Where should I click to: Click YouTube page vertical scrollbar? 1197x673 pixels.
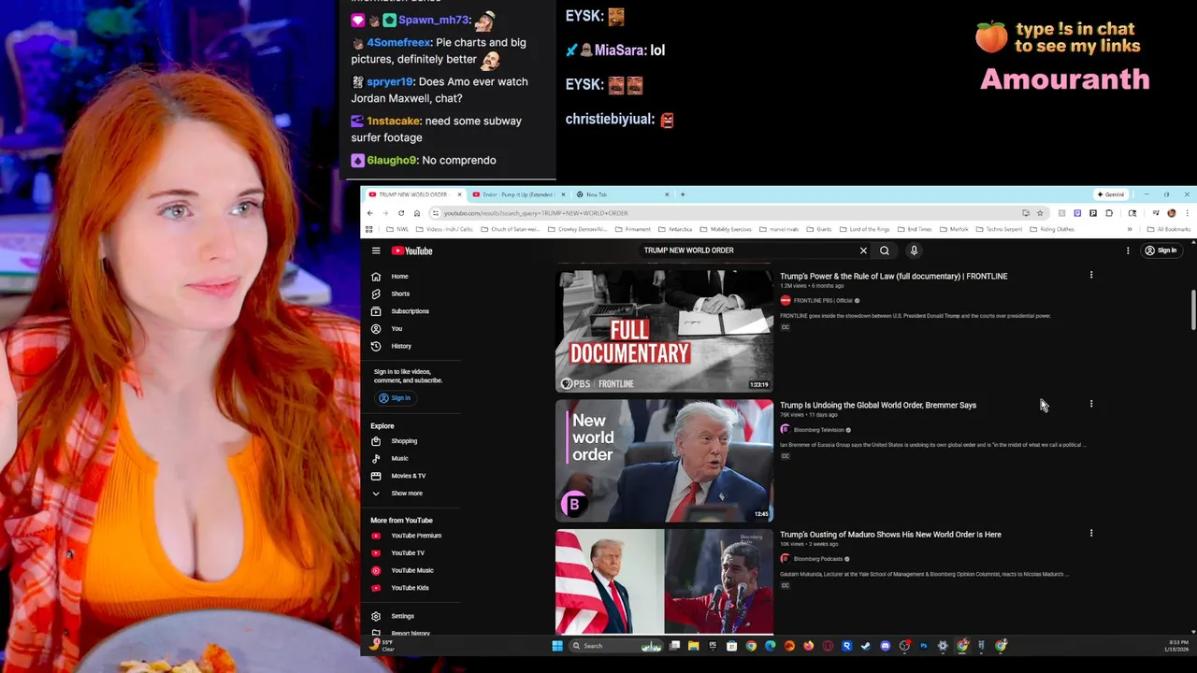(x=1193, y=309)
